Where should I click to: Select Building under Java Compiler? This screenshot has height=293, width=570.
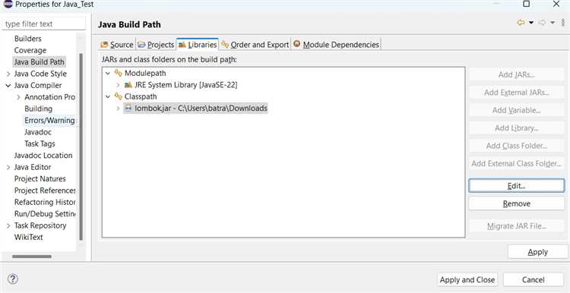point(38,109)
